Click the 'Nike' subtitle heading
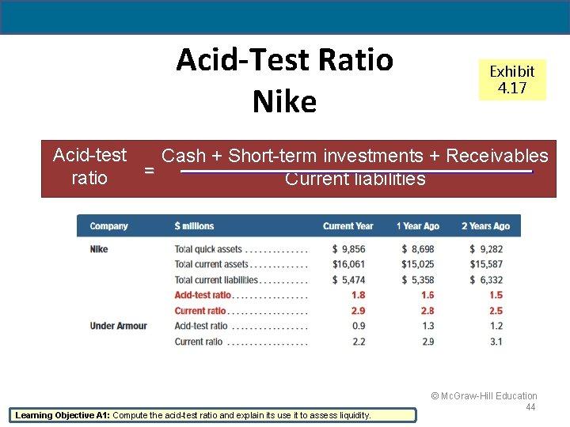This screenshot has height=427, width=570. pyautogui.click(x=285, y=102)
